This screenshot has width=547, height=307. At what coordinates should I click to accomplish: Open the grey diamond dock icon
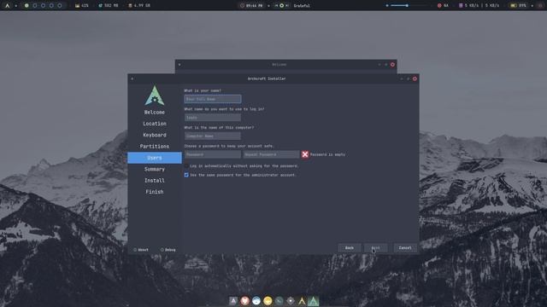tap(291, 301)
